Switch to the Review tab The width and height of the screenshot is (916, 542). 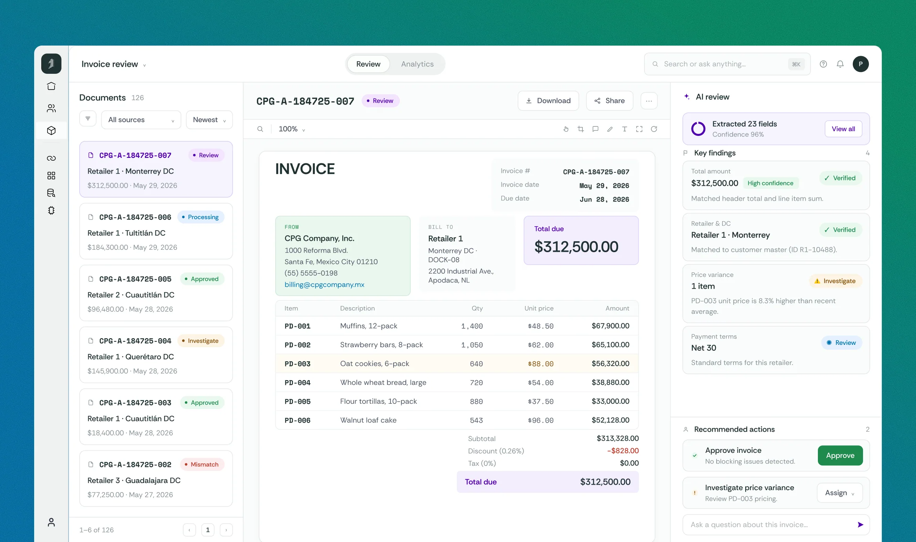(x=368, y=64)
